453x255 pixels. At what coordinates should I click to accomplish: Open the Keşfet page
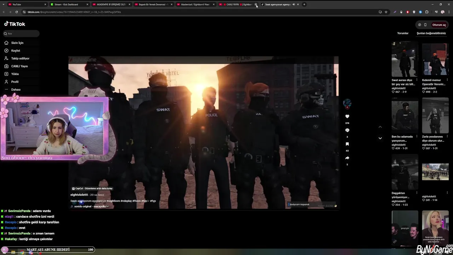(16, 51)
